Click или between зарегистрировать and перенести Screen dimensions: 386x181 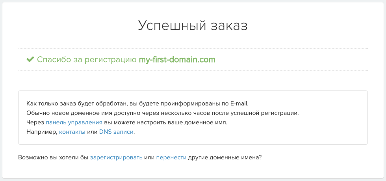pos(149,157)
